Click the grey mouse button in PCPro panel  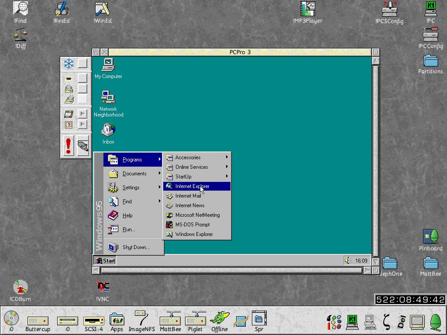pyautogui.click(x=83, y=146)
